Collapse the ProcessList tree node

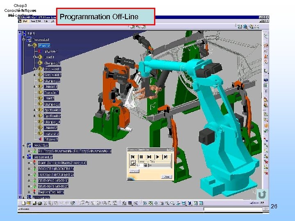(23, 40)
